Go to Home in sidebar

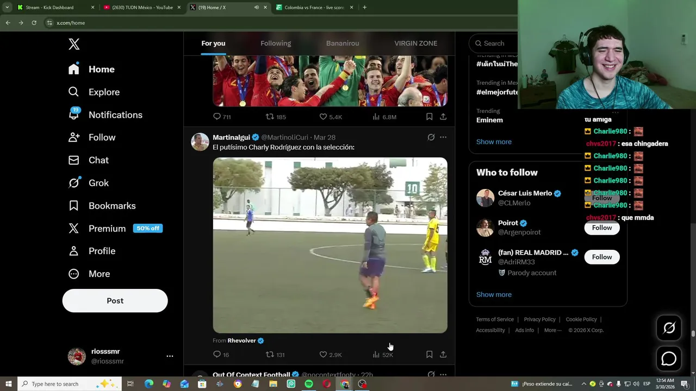point(91,69)
